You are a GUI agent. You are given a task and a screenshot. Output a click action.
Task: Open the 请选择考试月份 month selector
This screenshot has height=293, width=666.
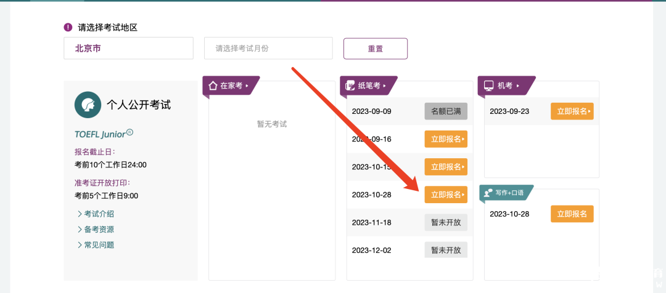(268, 48)
